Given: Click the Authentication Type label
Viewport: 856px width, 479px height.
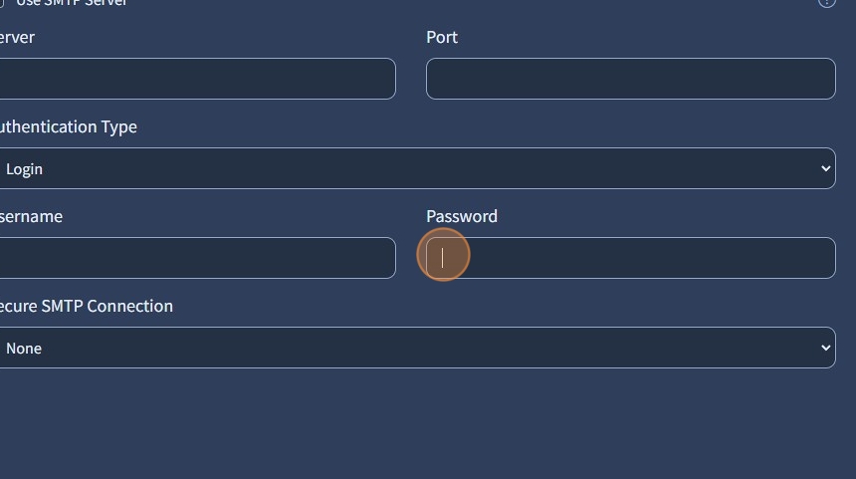Looking at the screenshot, I should (x=68, y=126).
